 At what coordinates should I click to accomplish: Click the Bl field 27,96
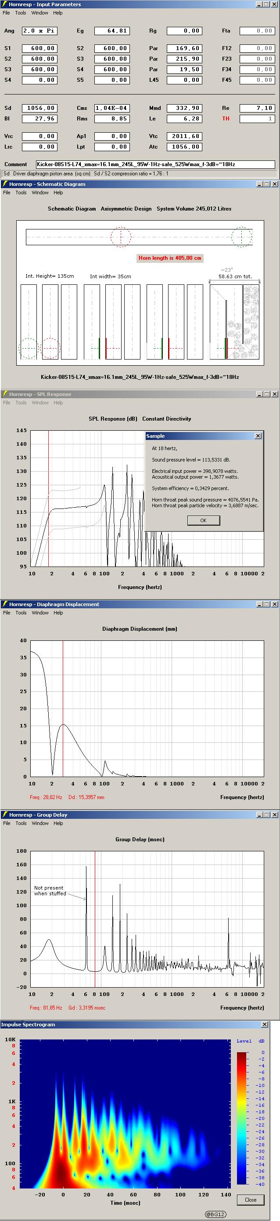point(39,119)
